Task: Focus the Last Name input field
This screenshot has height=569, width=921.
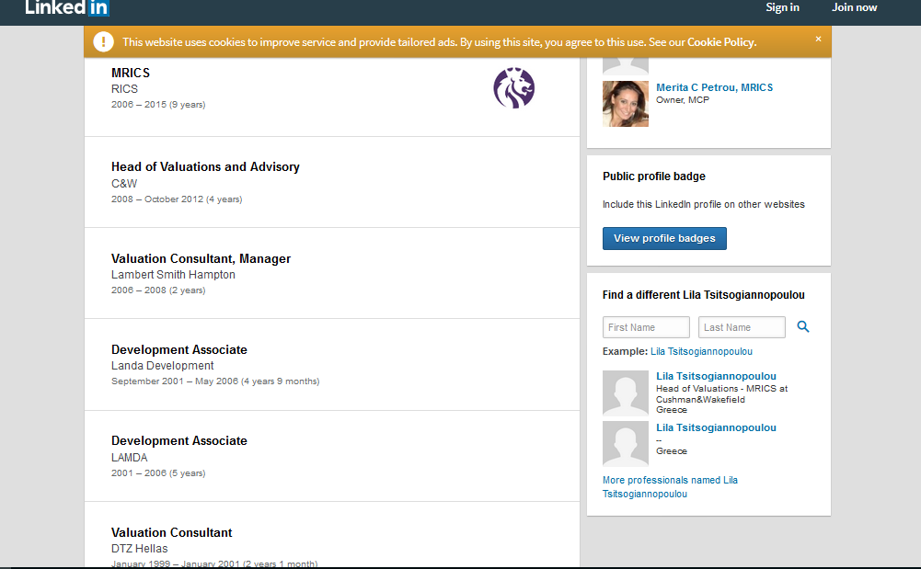Action: click(742, 327)
